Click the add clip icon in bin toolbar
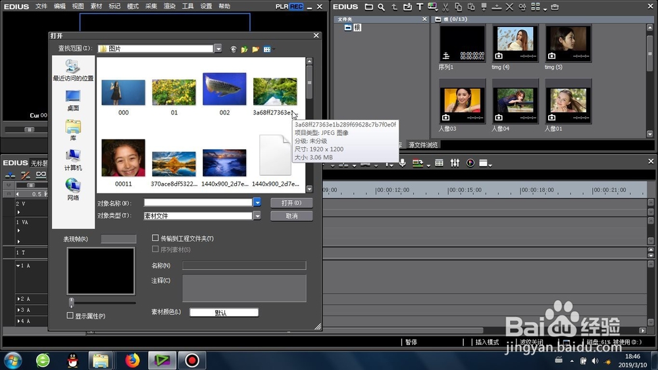The image size is (658, 370). pyautogui.click(x=407, y=7)
